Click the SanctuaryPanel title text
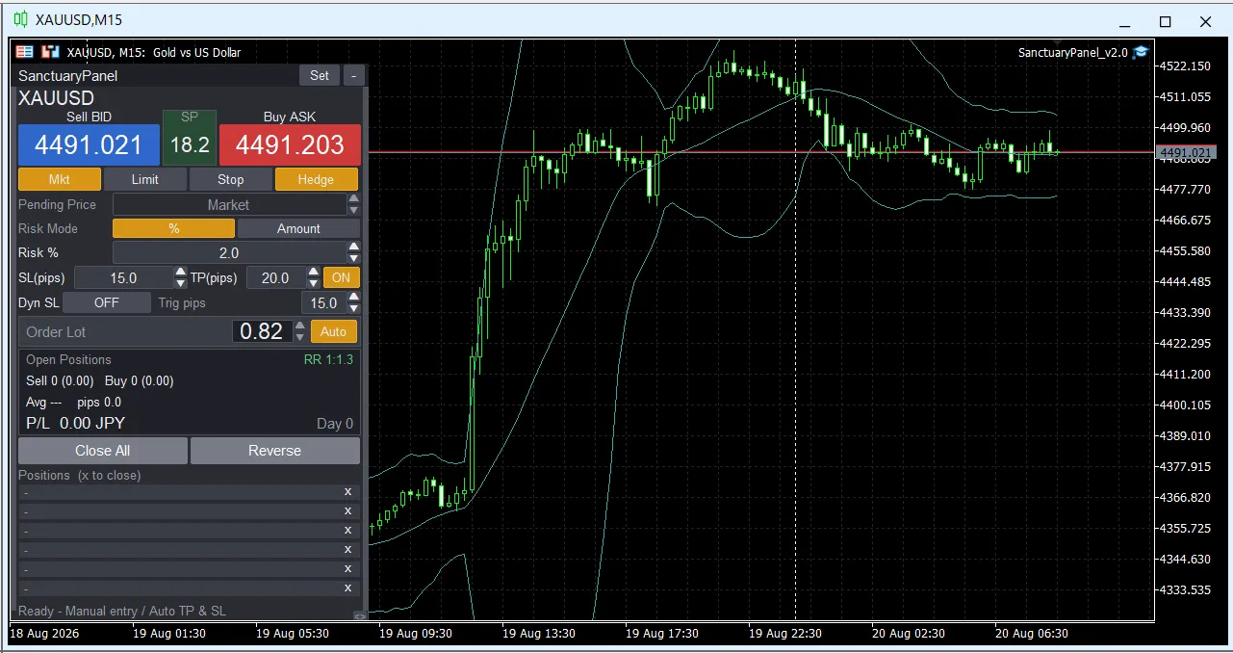Screen dimensions: 1233x653 (x=67, y=75)
